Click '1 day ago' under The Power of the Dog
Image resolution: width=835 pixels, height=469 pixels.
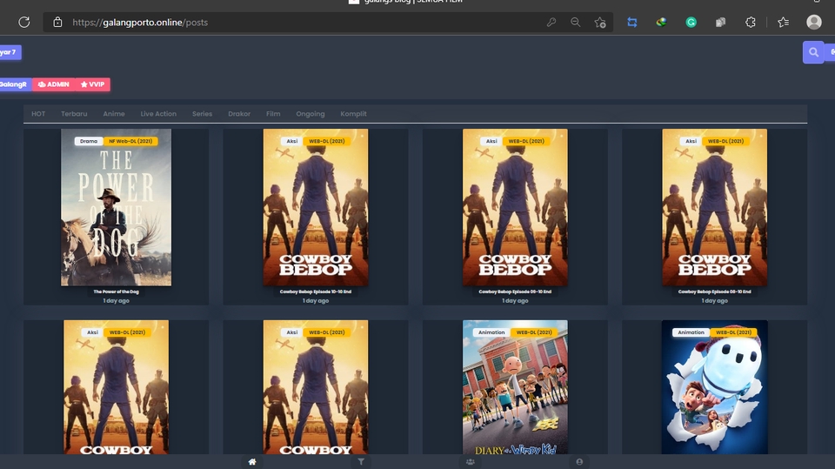click(x=116, y=300)
